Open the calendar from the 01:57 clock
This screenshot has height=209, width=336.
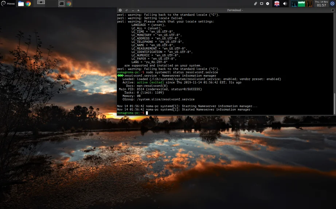coord(321,4)
